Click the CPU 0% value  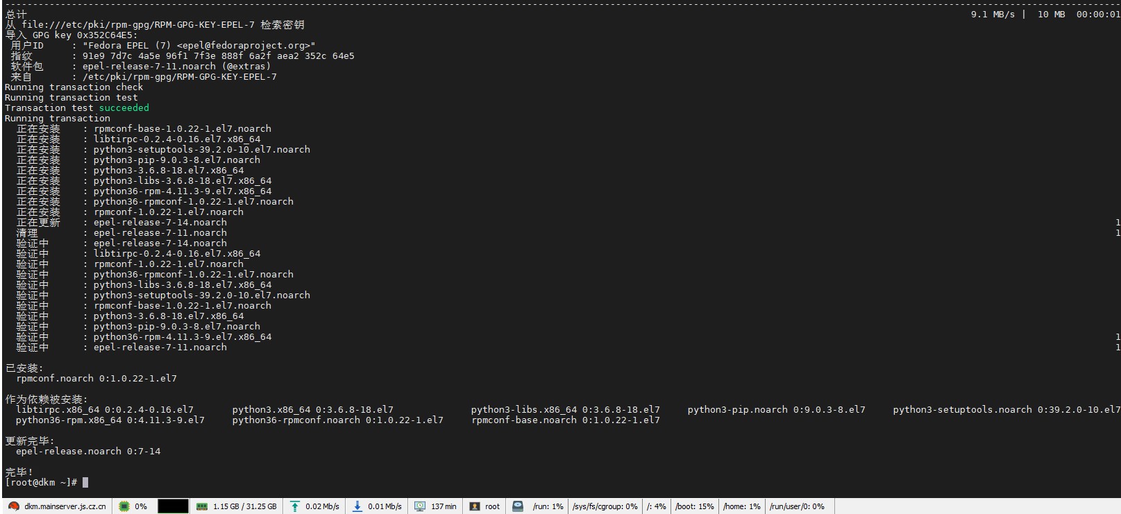[x=141, y=506]
